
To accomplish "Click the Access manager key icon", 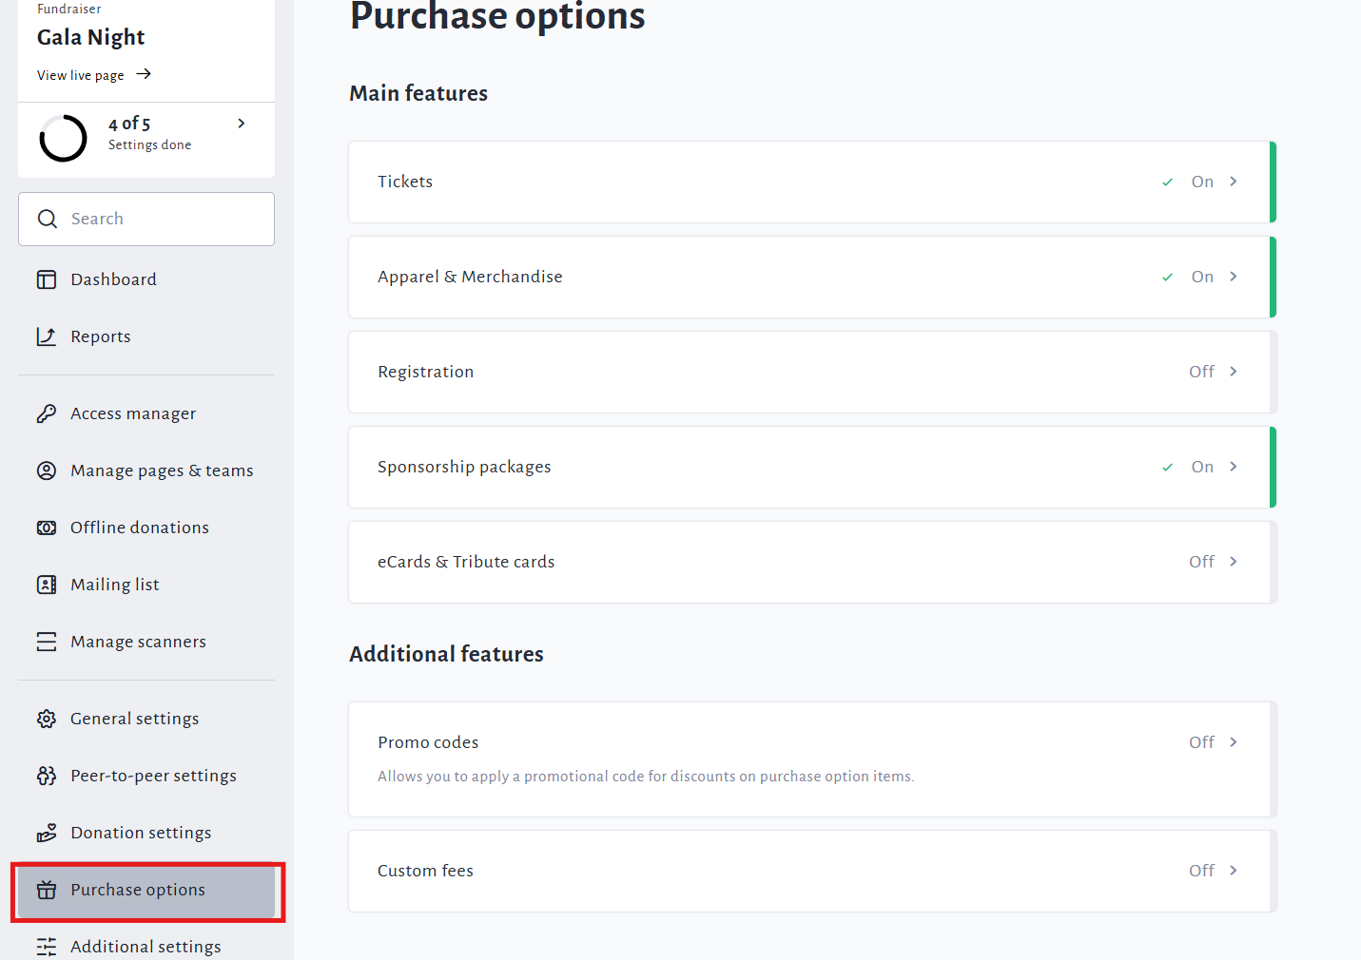I will tap(47, 413).
